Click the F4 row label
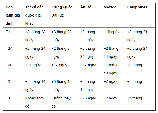Image resolution: width=158 pixels, height=113 pixels. (x=13, y=102)
